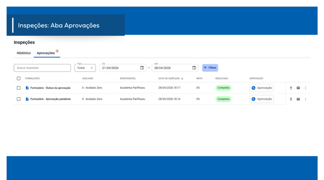Viewport: 324px width, 180px height.
Task: Tick the select-all checkbox in table header
Action: tap(18, 78)
